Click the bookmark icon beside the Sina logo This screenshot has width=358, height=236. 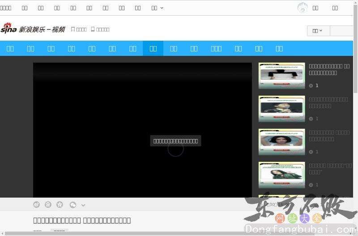coord(73,29)
